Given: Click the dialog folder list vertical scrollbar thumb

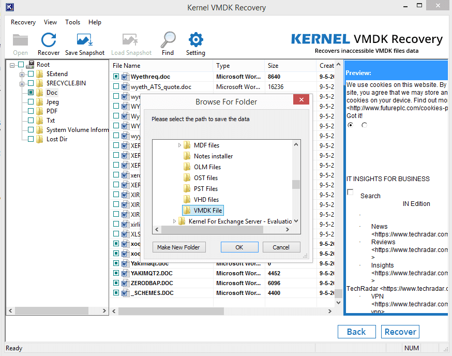Looking at the screenshot, I should 296,184.
